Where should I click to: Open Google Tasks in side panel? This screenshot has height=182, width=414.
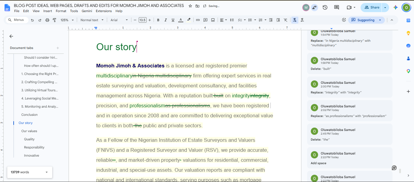408,46
